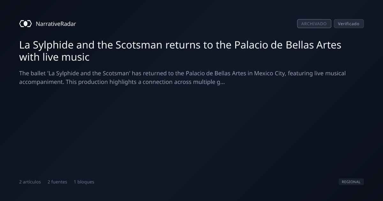Click the word 'fuentes' in footer stats

pos(59,182)
